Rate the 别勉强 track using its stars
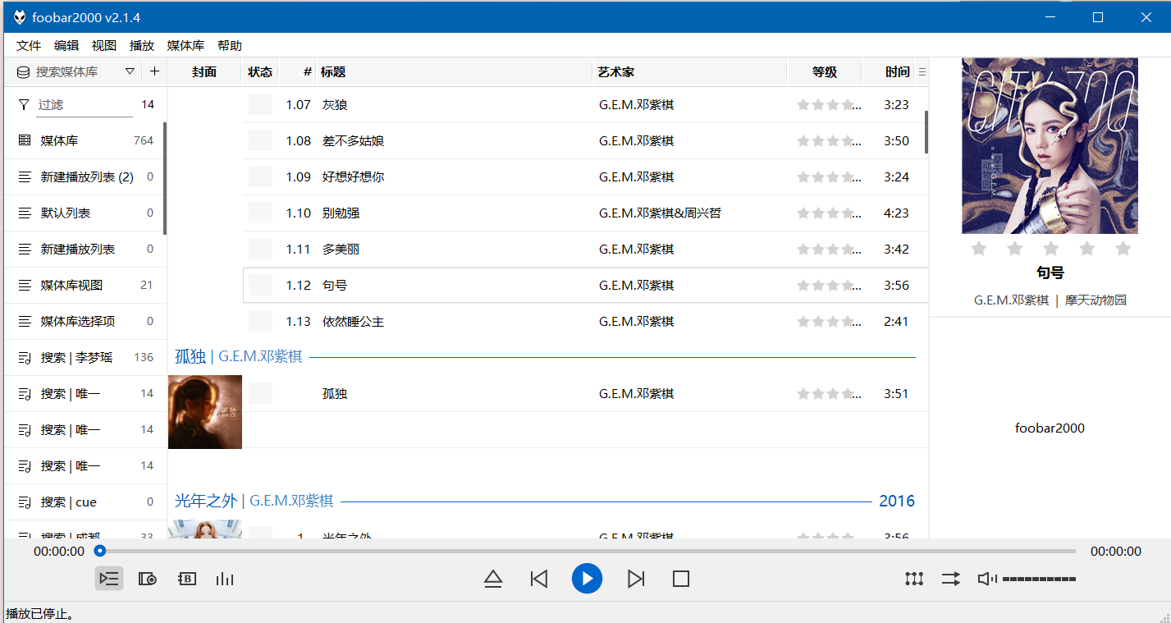 pyautogui.click(x=830, y=213)
